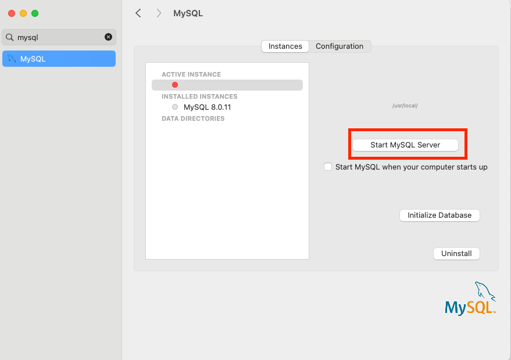Image resolution: width=511 pixels, height=360 pixels.
Task: Click the MySQL dolphin icon in sidebar
Action: point(12,59)
